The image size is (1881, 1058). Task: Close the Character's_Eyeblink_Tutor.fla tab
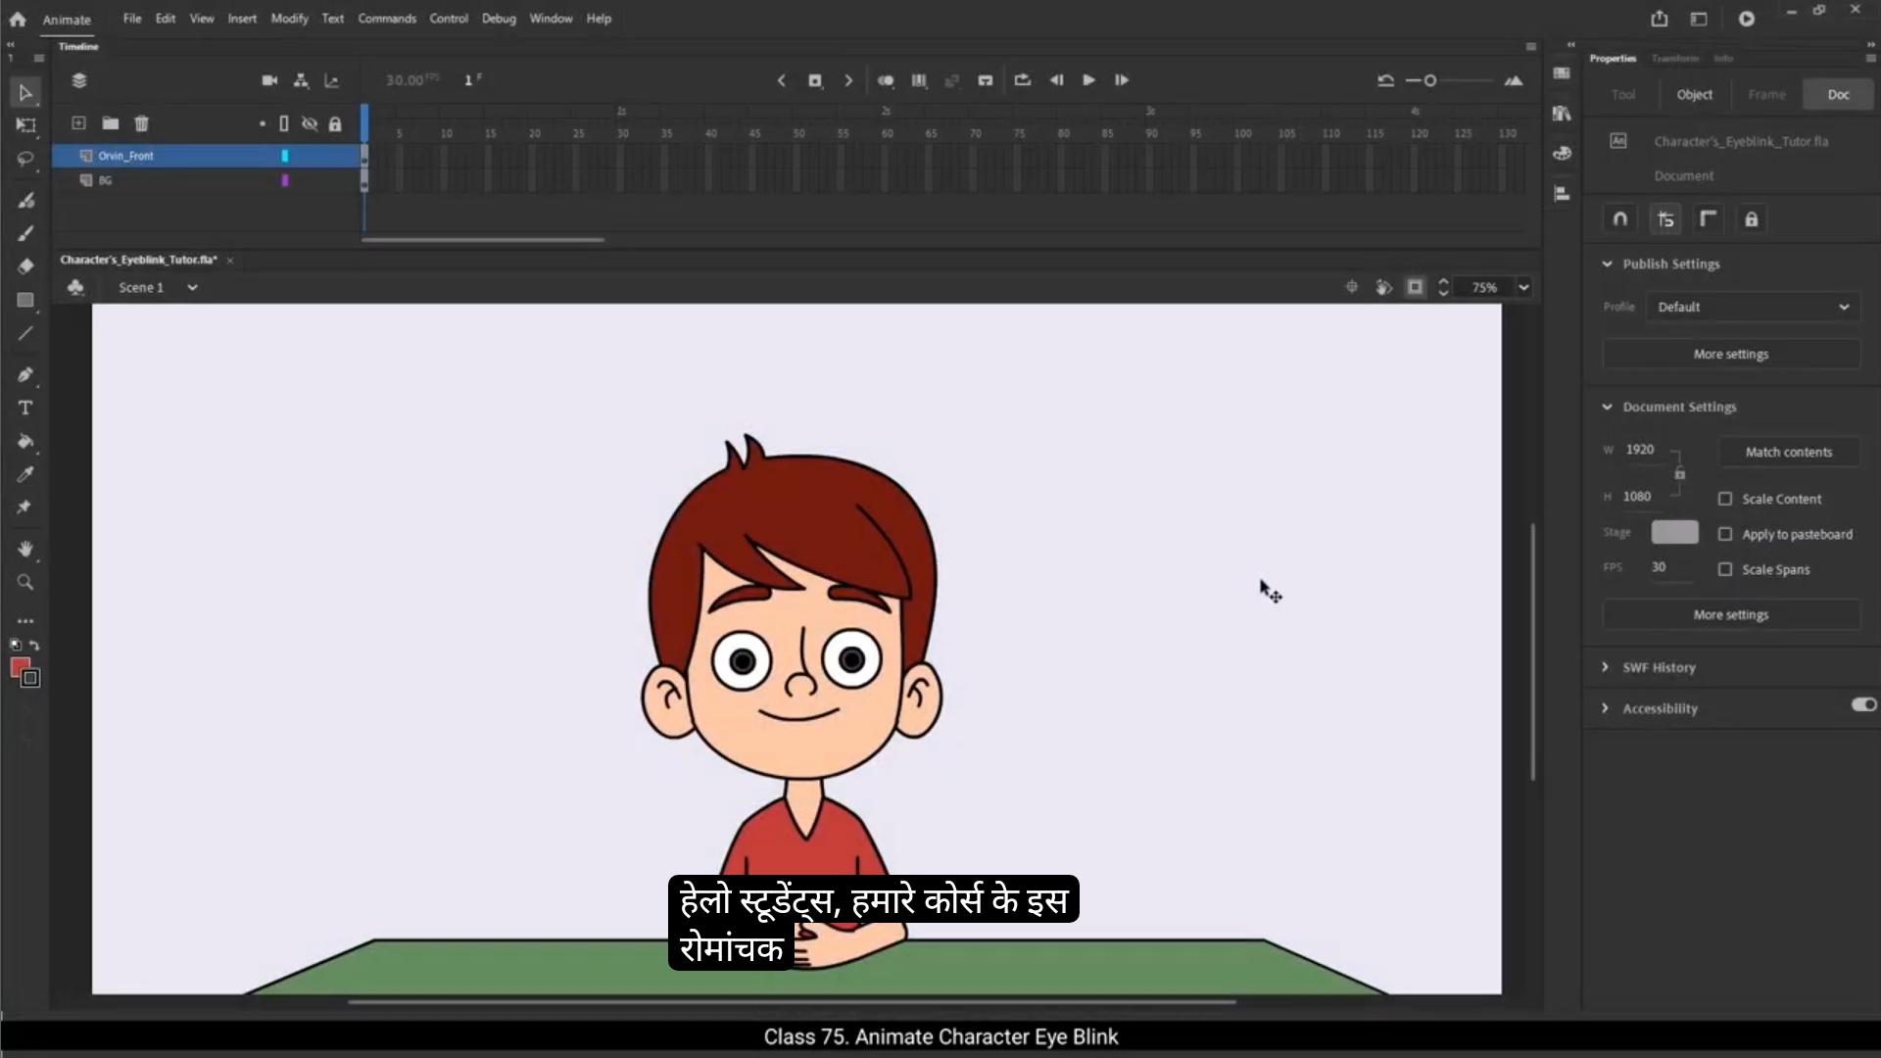click(230, 260)
